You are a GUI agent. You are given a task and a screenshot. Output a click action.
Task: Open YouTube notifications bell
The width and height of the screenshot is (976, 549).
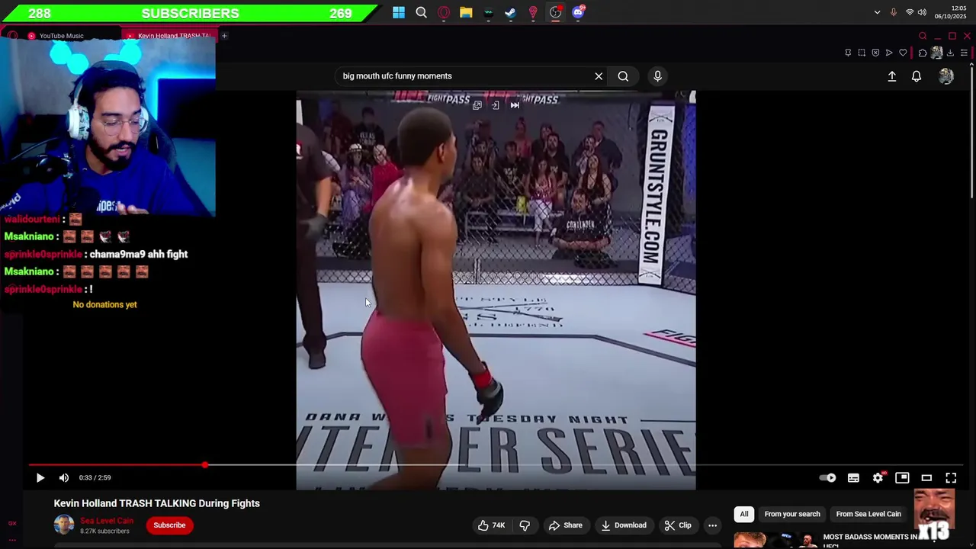pyautogui.click(x=917, y=76)
